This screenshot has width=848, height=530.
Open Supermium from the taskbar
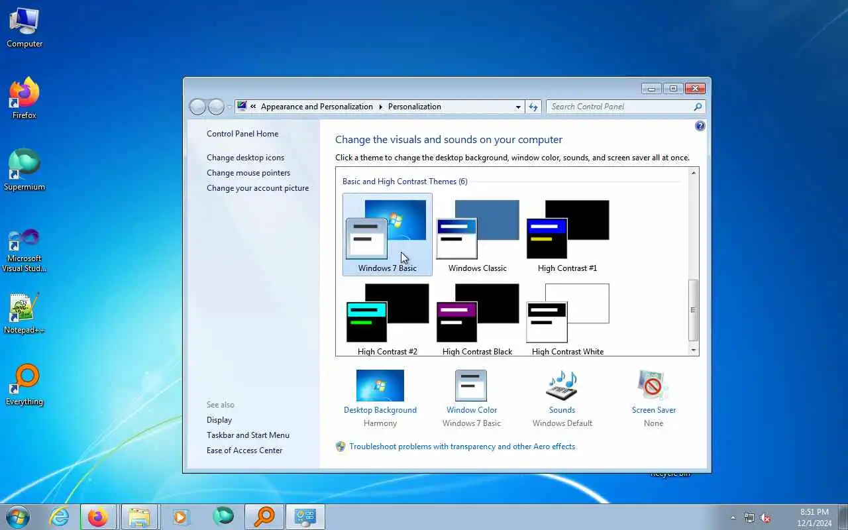tap(223, 517)
